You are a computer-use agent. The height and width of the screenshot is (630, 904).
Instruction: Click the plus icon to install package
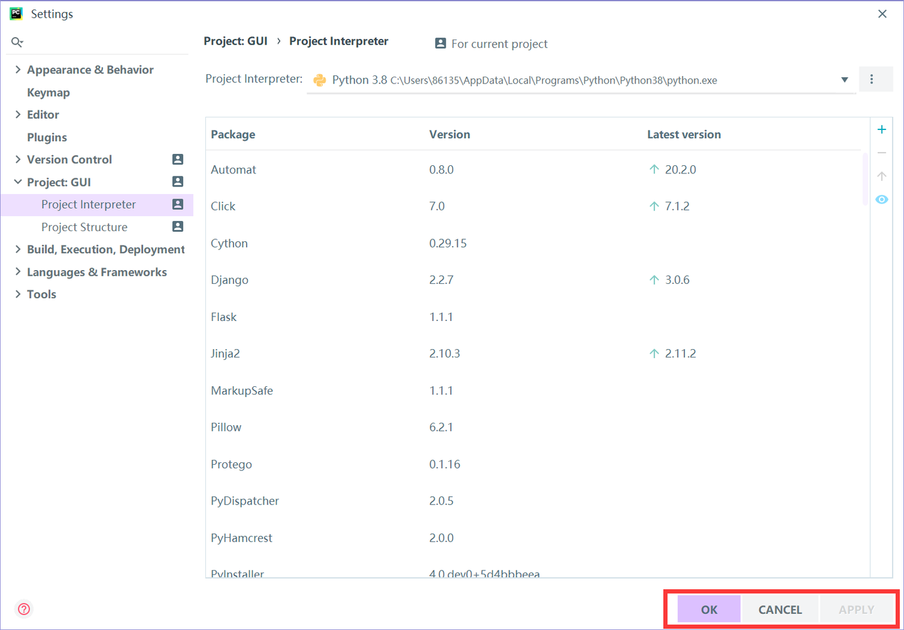pos(881,129)
